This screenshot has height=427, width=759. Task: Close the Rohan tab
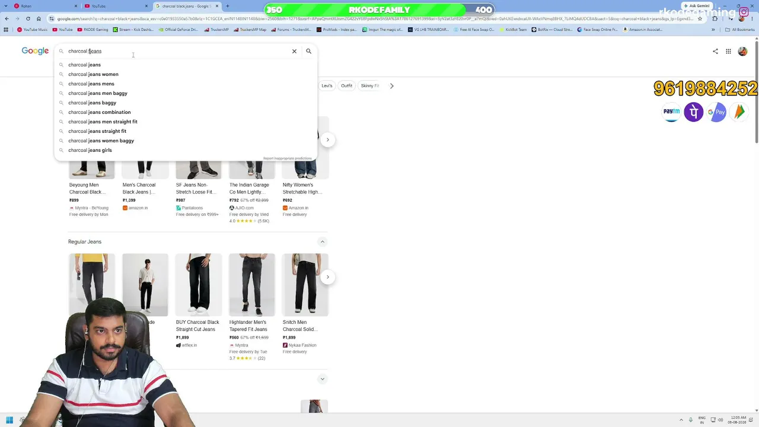[x=76, y=6]
